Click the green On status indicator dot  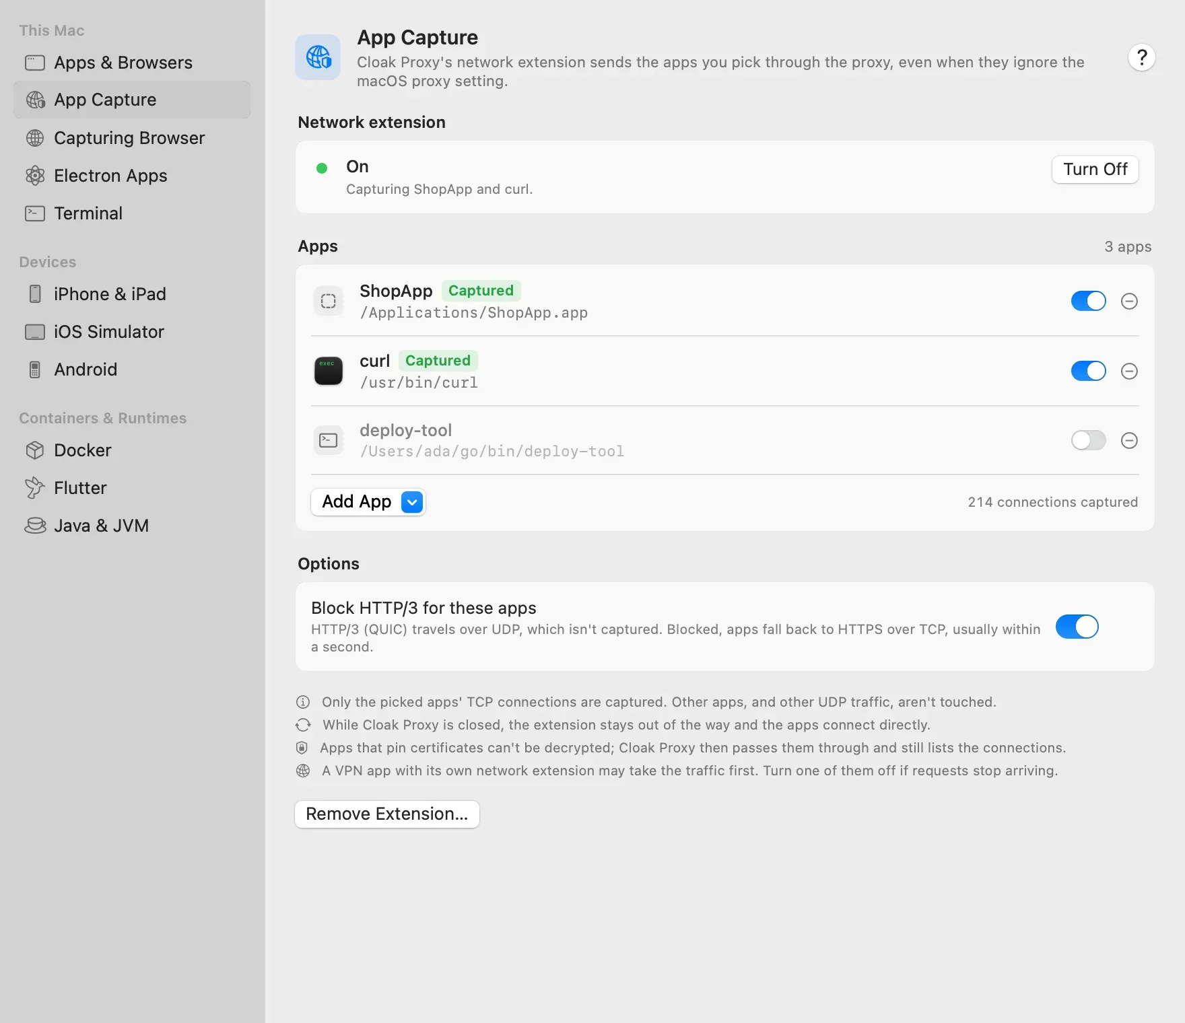(322, 168)
